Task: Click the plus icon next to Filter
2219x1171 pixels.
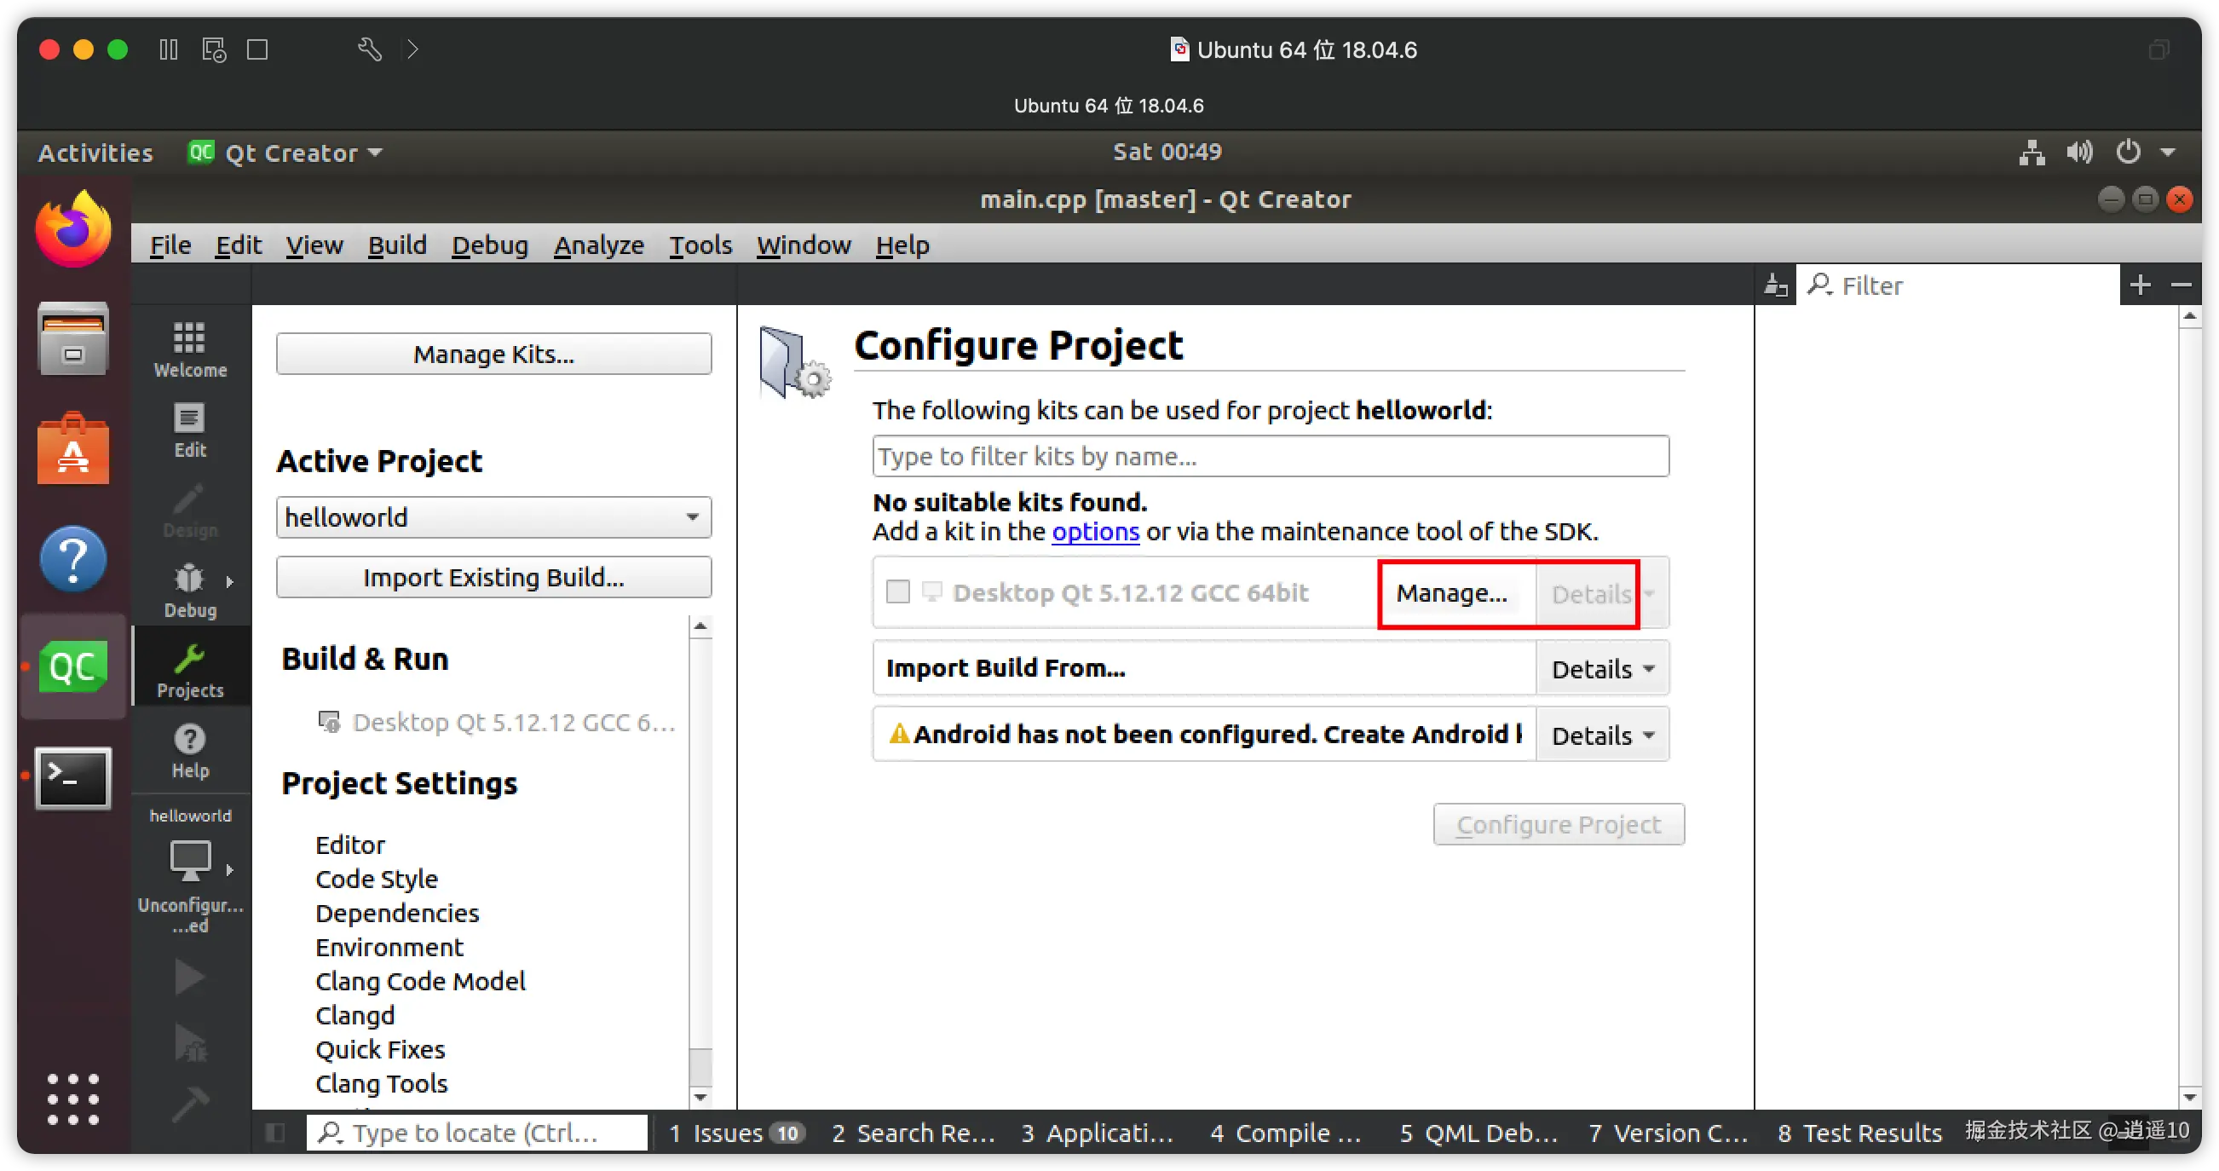Action: [x=2140, y=286]
